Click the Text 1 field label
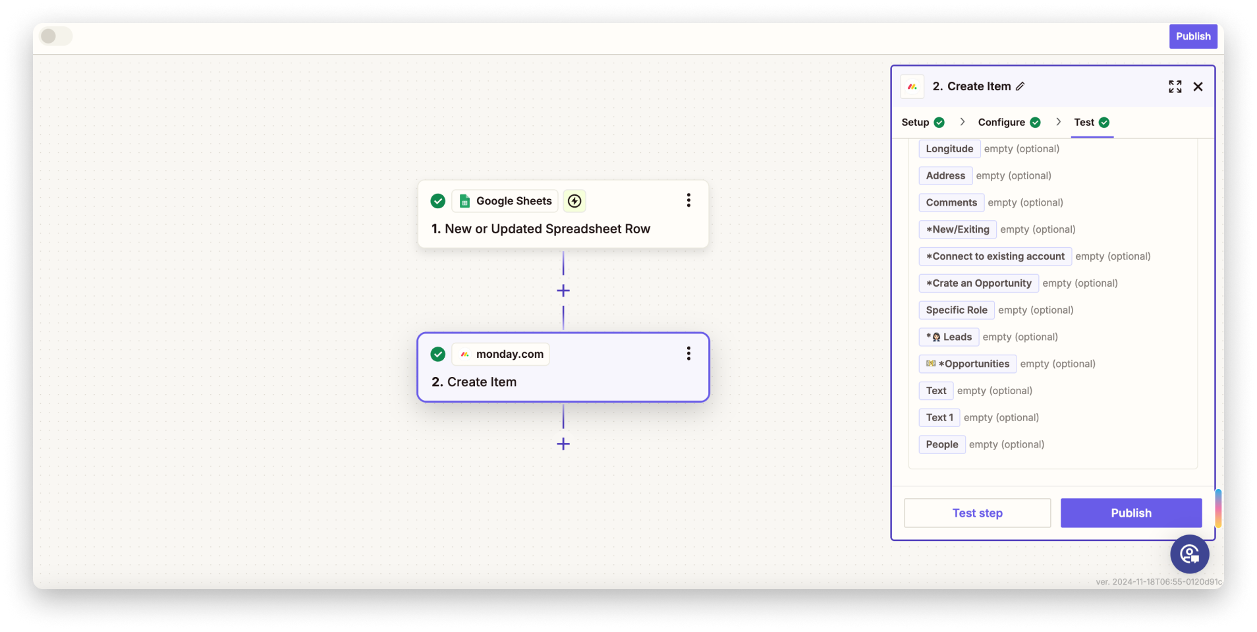This screenshot has width=1257, height=632. click(x=939, y=418)
